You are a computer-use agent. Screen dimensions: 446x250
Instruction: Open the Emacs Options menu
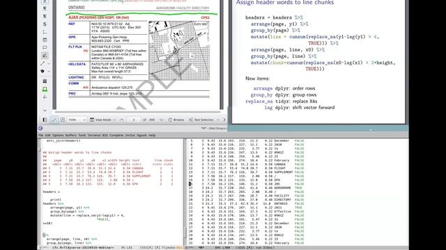(58, 135)
